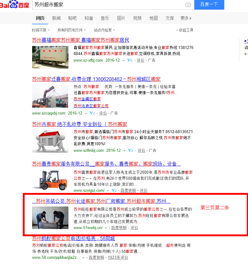Open 苏州吊装公司 苏州长途搬家 result title
The image size is (248, 266).
(x=101, y=201)
